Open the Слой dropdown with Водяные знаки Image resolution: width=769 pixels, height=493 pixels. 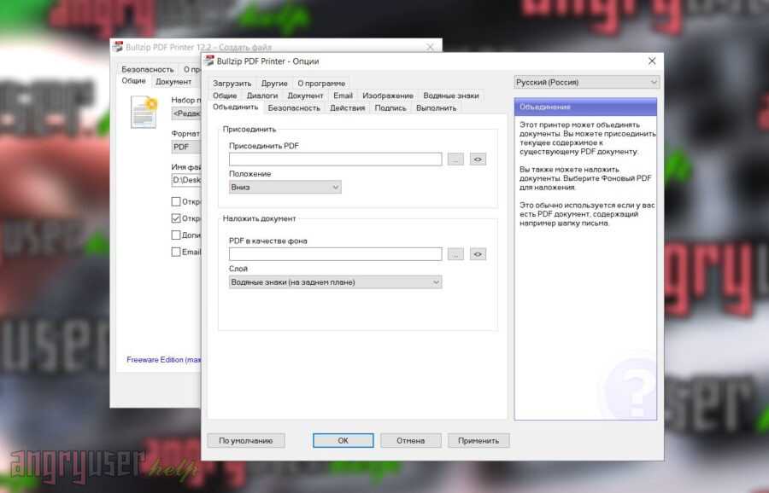pyautogui.click(x=335, y=281)
